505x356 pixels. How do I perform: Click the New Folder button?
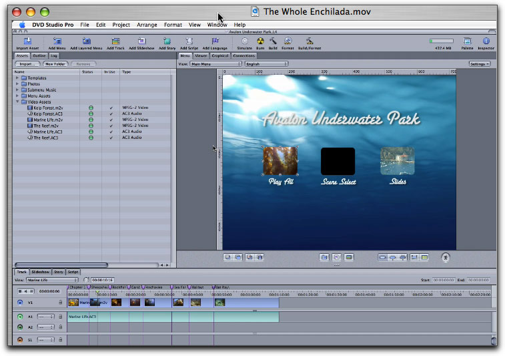coord(55,64)
